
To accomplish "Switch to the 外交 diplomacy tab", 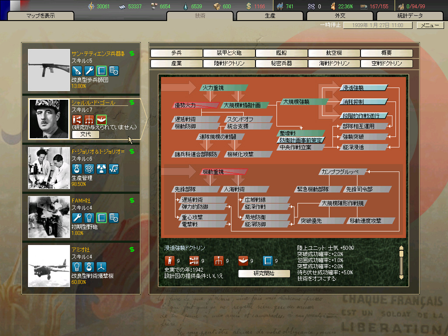I will point(340,16).
